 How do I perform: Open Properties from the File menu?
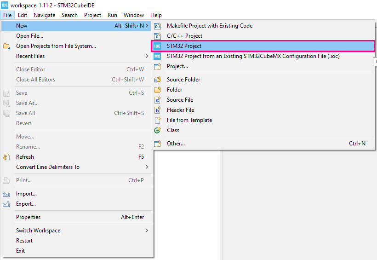pos(28,217)
